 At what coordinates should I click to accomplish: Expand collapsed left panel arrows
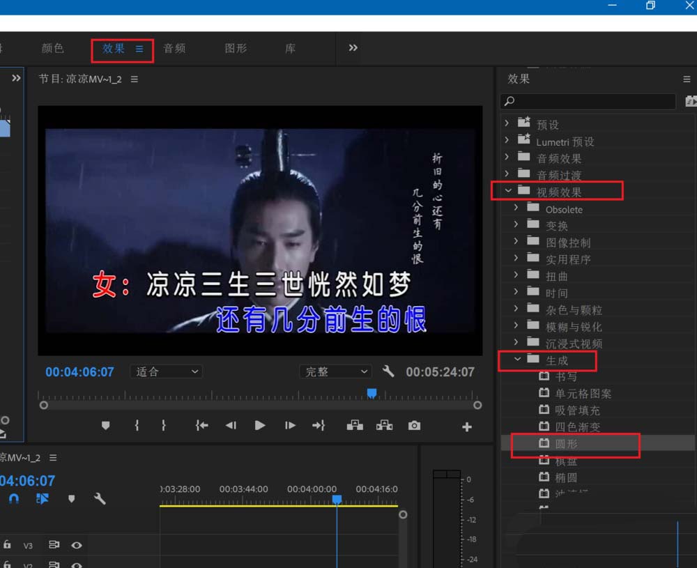[17, 78]
